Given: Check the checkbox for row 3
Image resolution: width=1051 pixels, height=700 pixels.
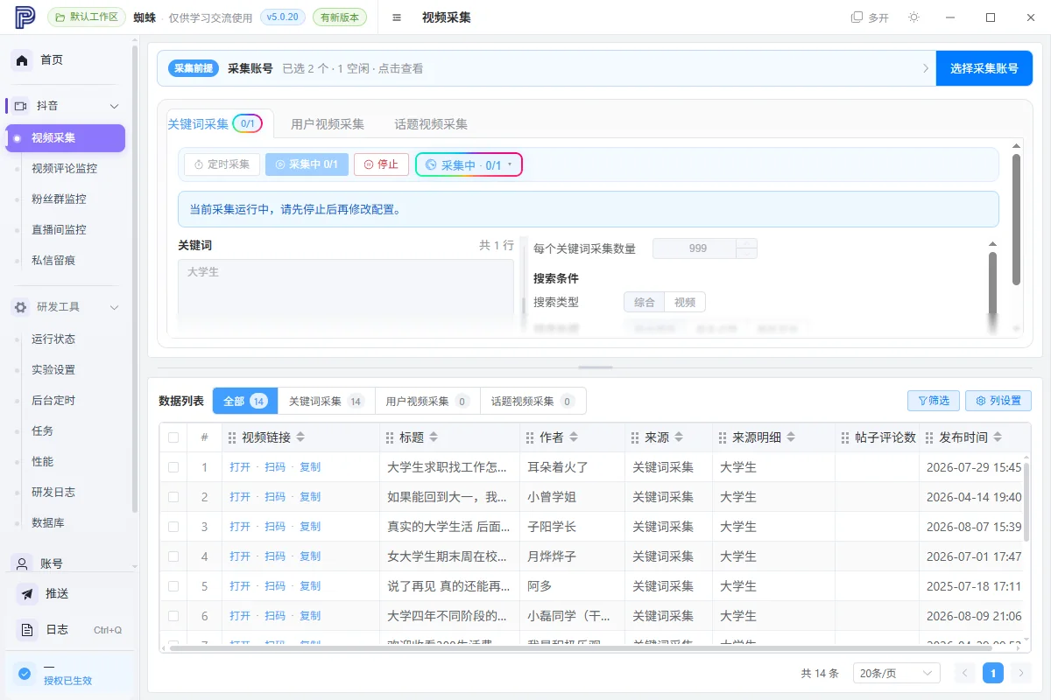Looking at the screenshot, I should coord(173,527).
